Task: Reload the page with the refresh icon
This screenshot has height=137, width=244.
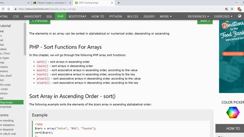Action: pos(3,9)
